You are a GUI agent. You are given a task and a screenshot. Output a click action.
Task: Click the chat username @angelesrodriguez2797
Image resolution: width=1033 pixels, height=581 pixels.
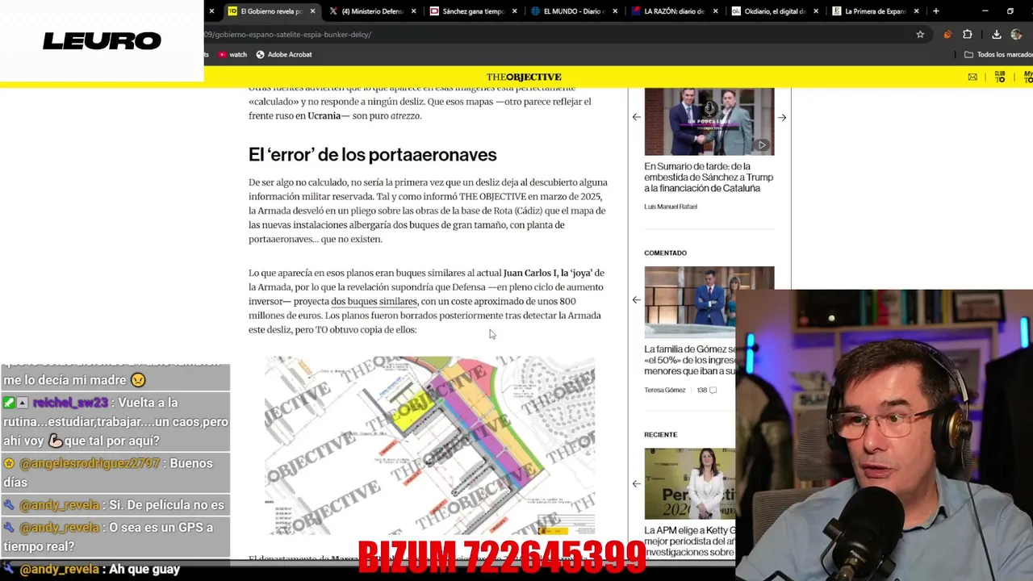tap(90, 463)
